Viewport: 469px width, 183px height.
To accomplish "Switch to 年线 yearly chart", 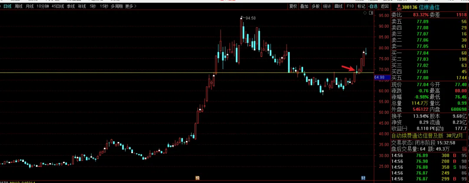I will [82, 6].
